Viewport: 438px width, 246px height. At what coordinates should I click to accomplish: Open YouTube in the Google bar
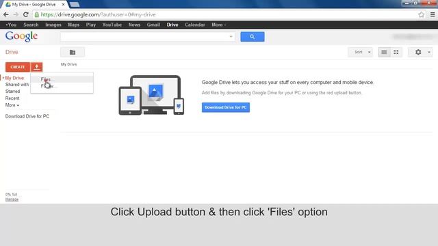tap(112, 25)
